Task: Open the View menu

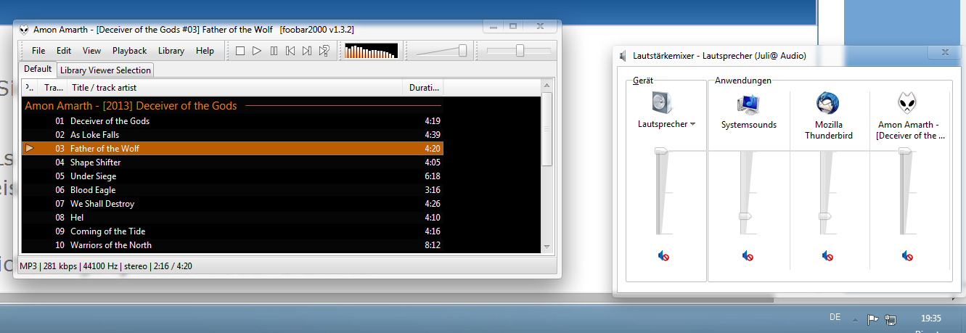Action: (x=91, y=51)
